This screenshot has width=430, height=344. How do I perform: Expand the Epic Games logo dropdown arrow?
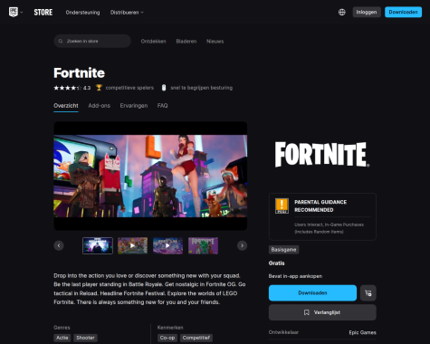coord(22,13)
